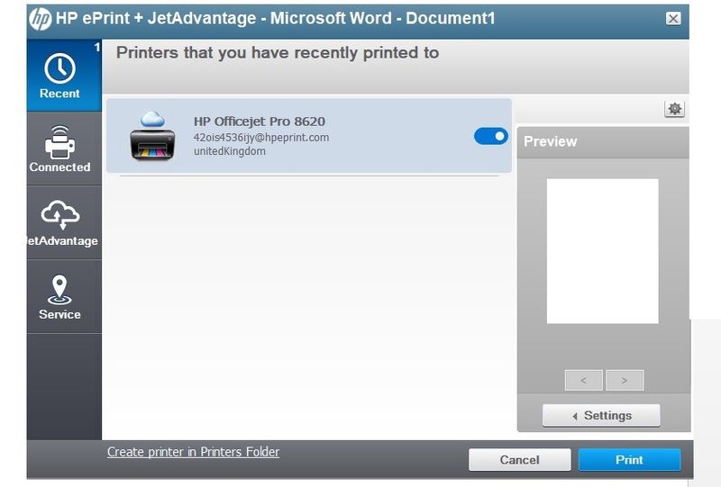721x487 pixels.
Task: Click the cloud printer icon for Officejet
Action: 152,136
